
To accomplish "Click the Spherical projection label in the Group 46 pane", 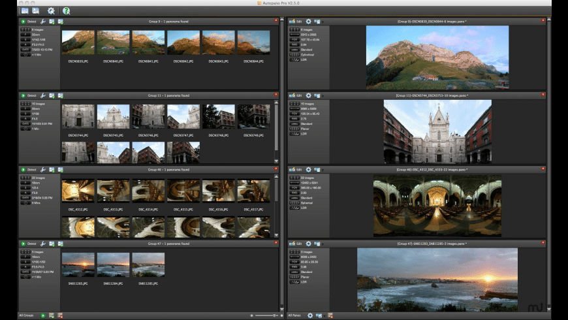I will click(306, 203).
